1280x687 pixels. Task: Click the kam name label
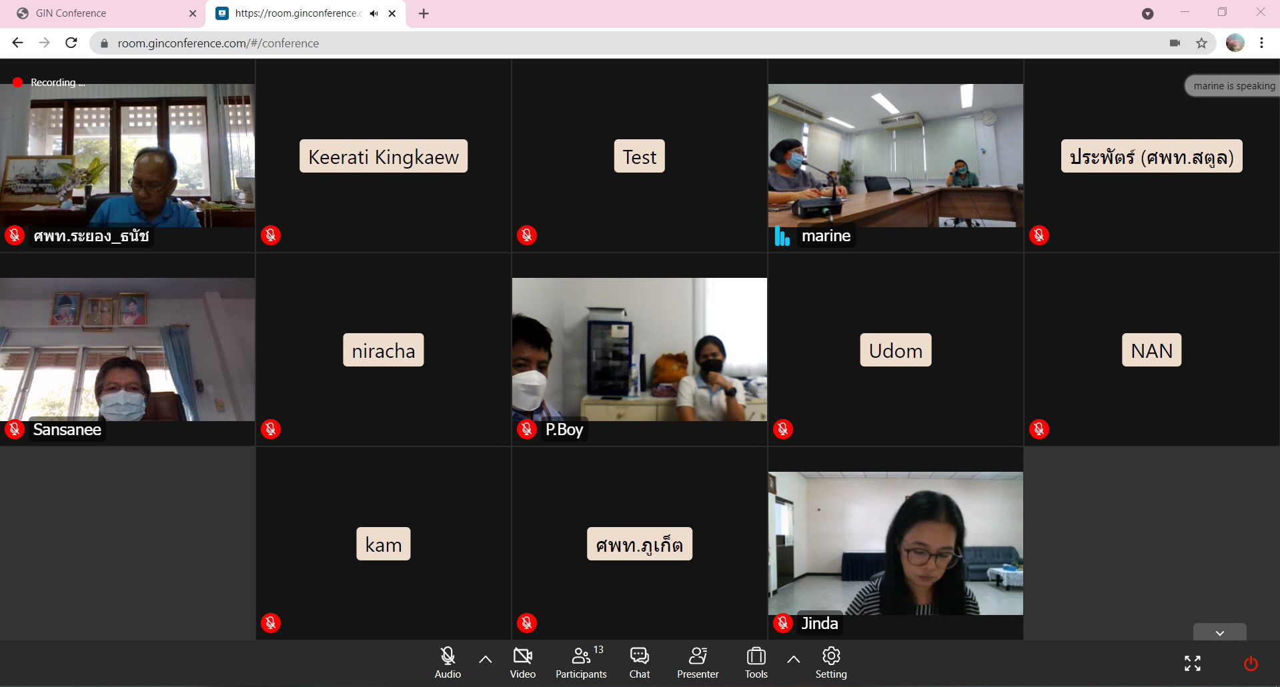pos(384,544)
